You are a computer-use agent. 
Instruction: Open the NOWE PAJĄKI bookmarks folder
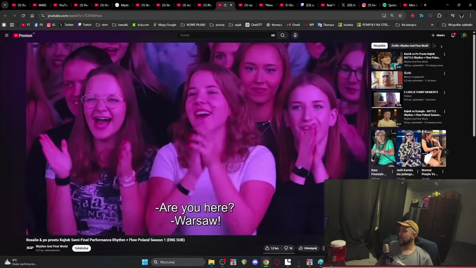193,25
